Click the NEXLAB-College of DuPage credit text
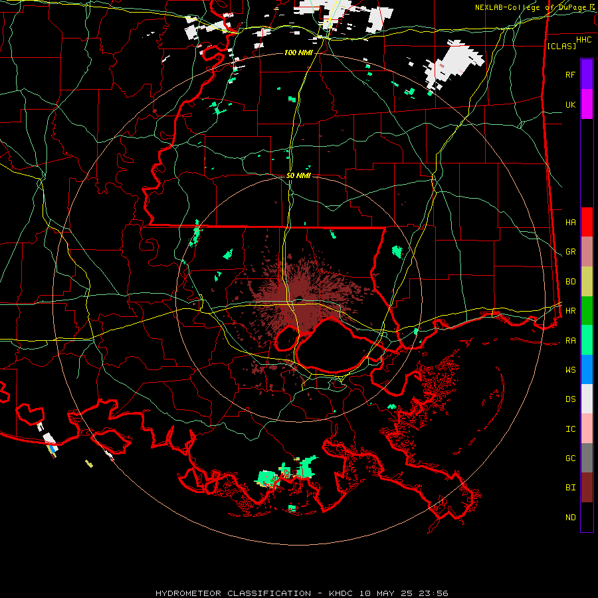The width and height of the screenshot is (598, 598). tap(535, 7)
